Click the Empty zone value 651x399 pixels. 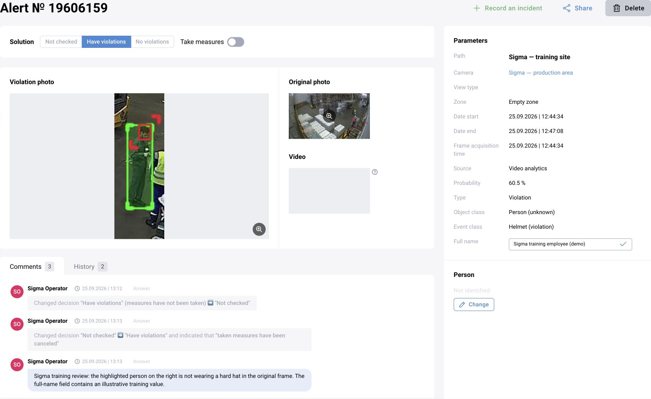[x=524, y=102]
